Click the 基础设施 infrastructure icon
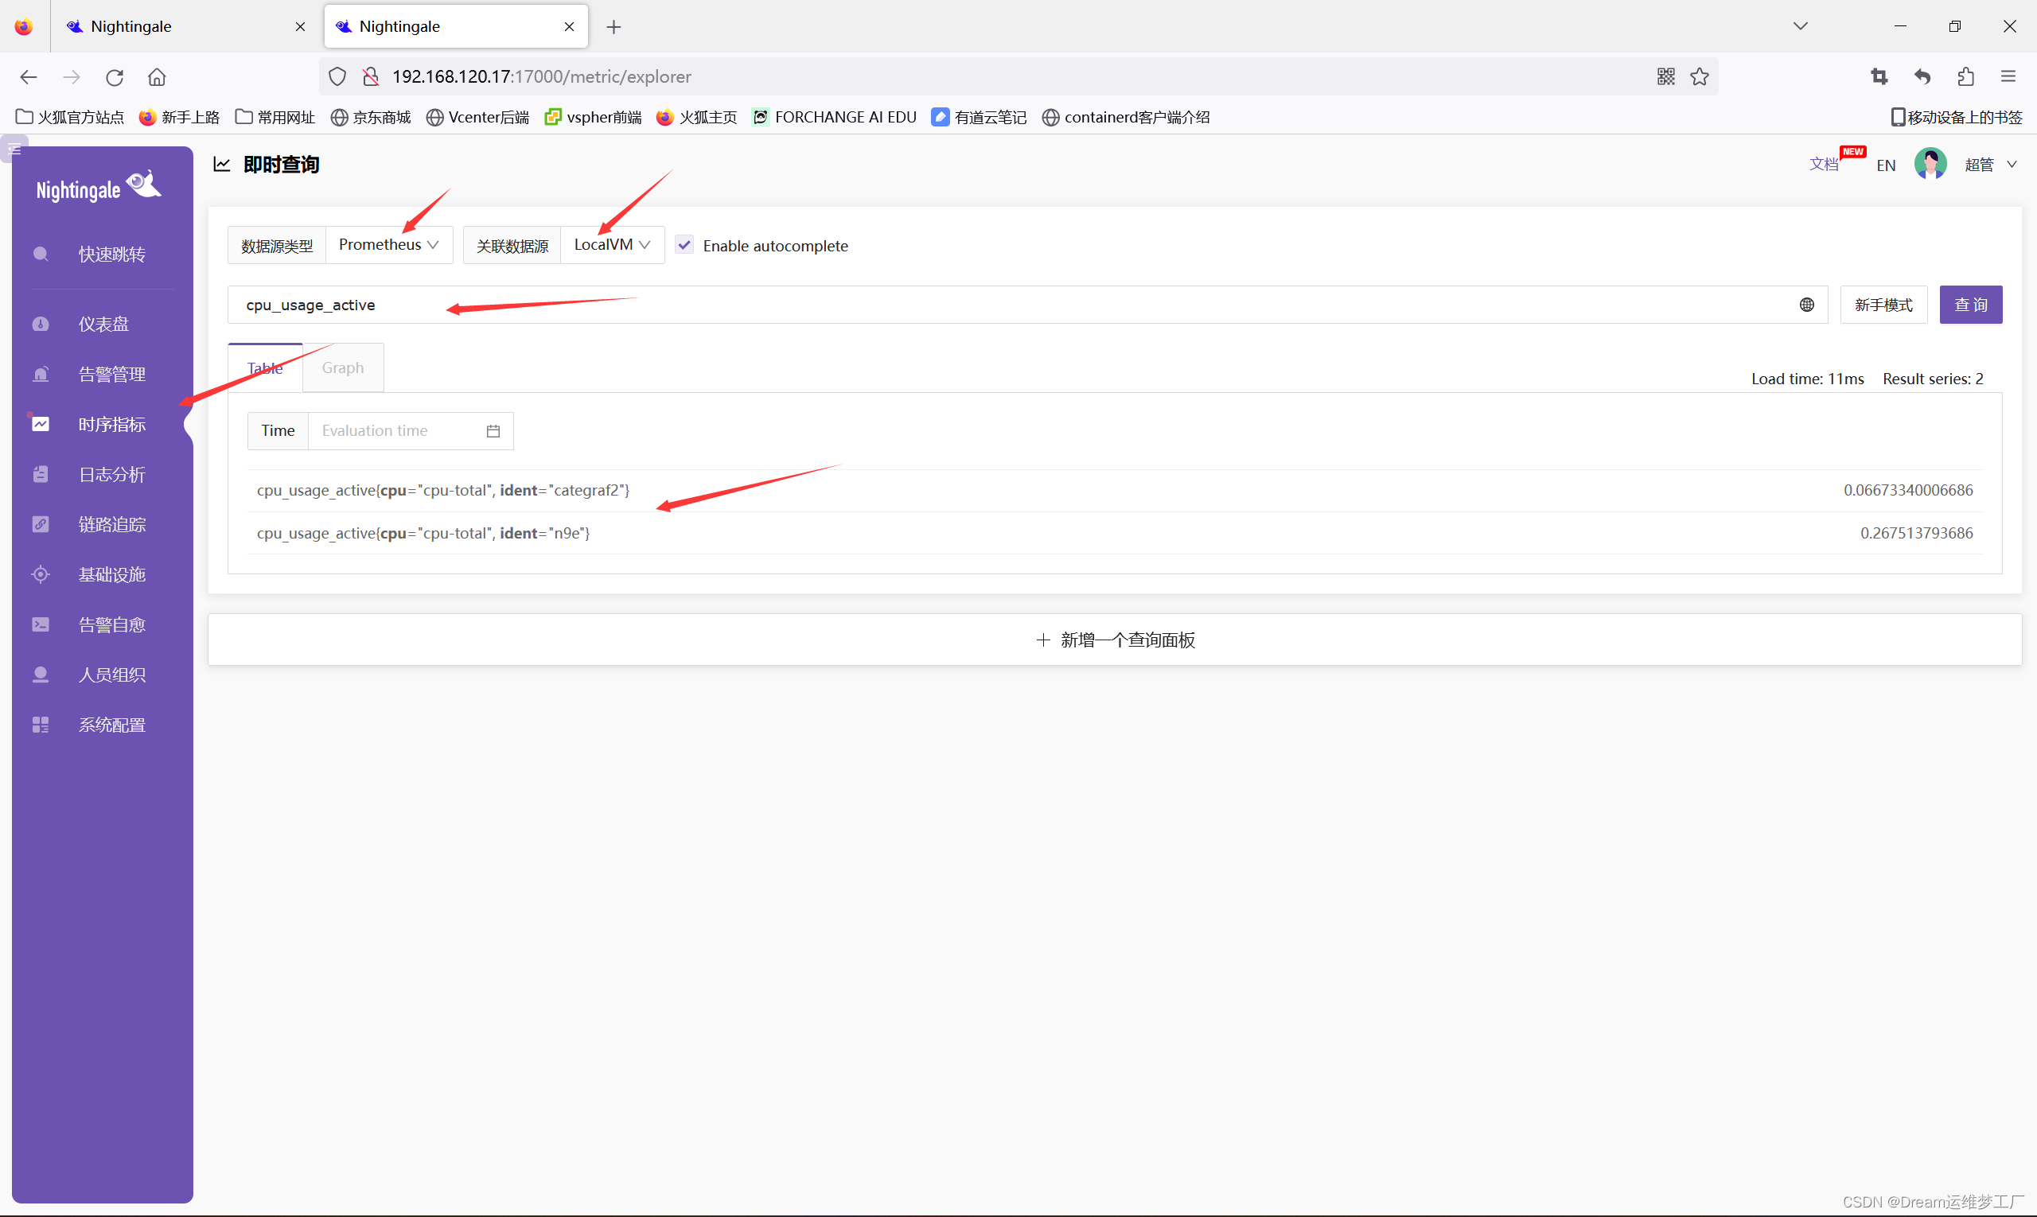This screenshot has height=1217, width=2037. tap(41, 574)
